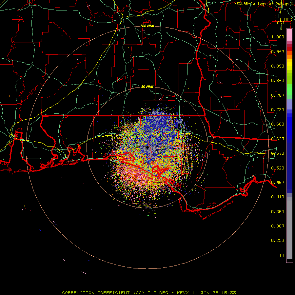The image size is (295, 295).
Task: Pick the red swatch in the colorbar
Action: click(289, 49)
